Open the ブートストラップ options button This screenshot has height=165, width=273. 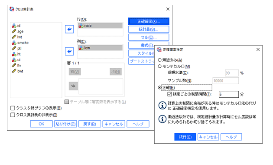pos(141,61)
